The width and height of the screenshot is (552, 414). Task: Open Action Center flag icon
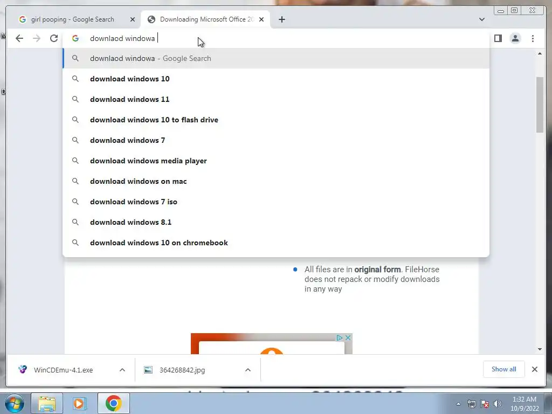click(485, 404)
